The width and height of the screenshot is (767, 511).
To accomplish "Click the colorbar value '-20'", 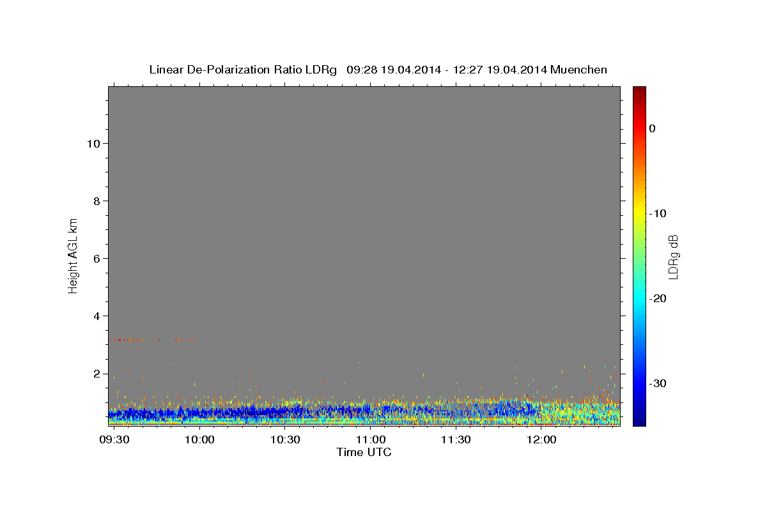I will click(658, 298).
